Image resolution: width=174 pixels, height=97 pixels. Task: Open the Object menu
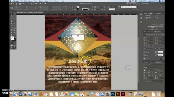tap(41, 1)
